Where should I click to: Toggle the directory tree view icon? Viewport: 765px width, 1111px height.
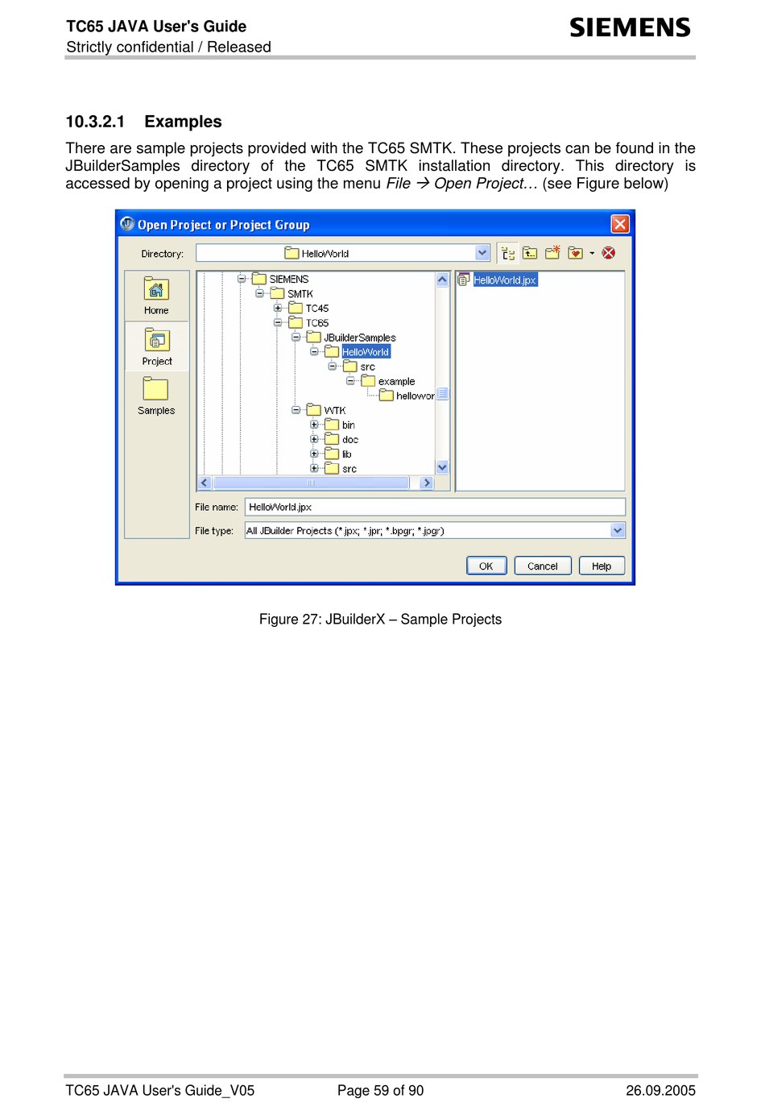click(508, 254)
